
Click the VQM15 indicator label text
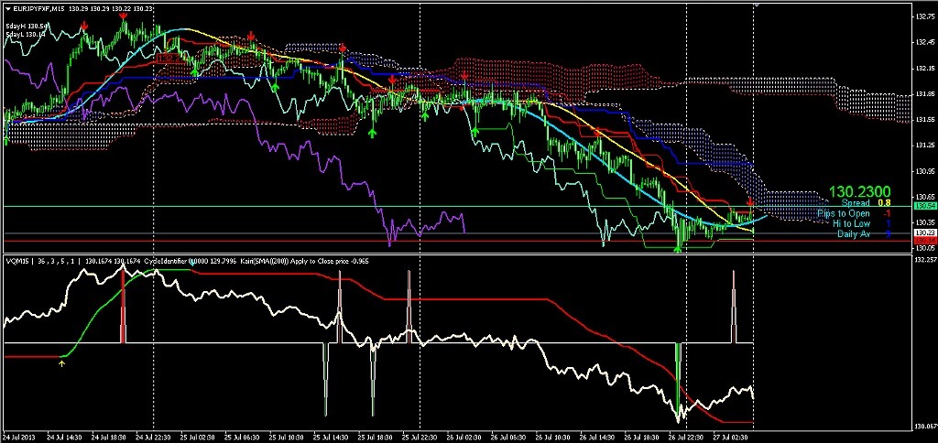(x=16, y=261)
